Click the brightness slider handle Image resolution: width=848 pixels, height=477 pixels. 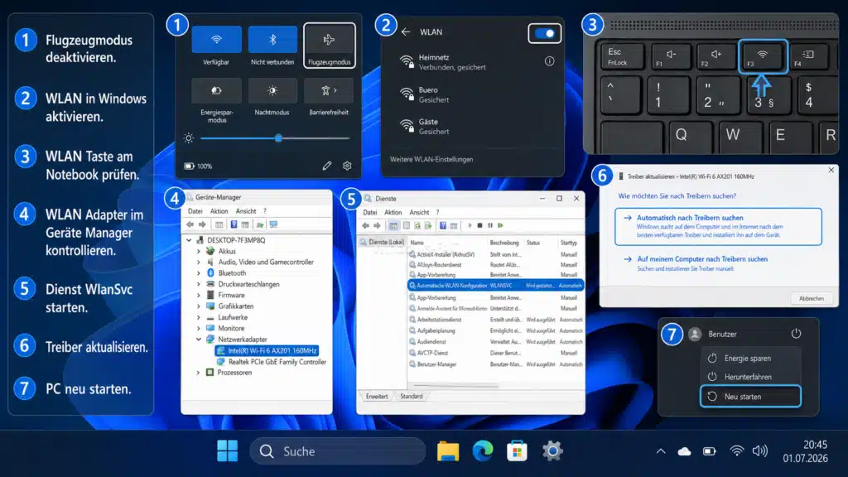[x=278, y=138]
